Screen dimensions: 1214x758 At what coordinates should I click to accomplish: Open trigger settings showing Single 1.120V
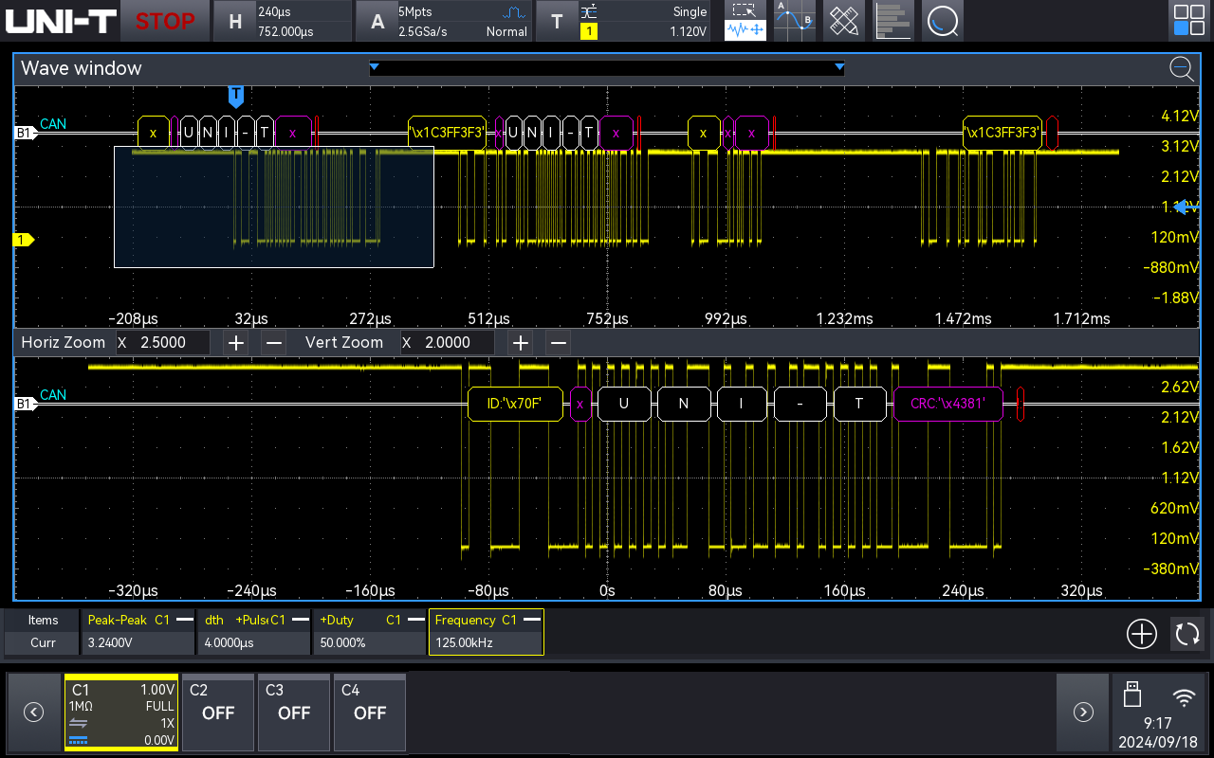(x=624, y=21)
